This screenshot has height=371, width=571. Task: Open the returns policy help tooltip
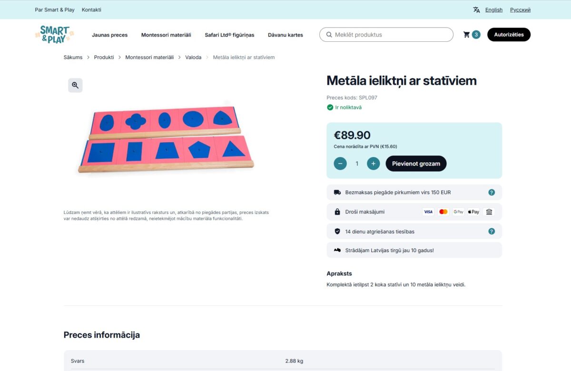492,231
